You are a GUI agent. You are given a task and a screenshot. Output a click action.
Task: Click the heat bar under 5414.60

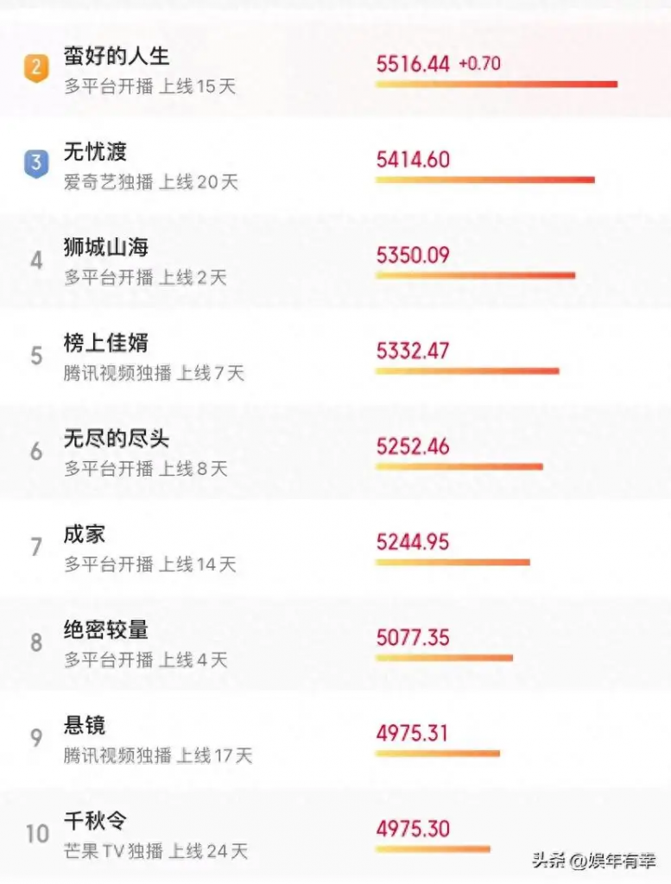click(x=485, y=180)
